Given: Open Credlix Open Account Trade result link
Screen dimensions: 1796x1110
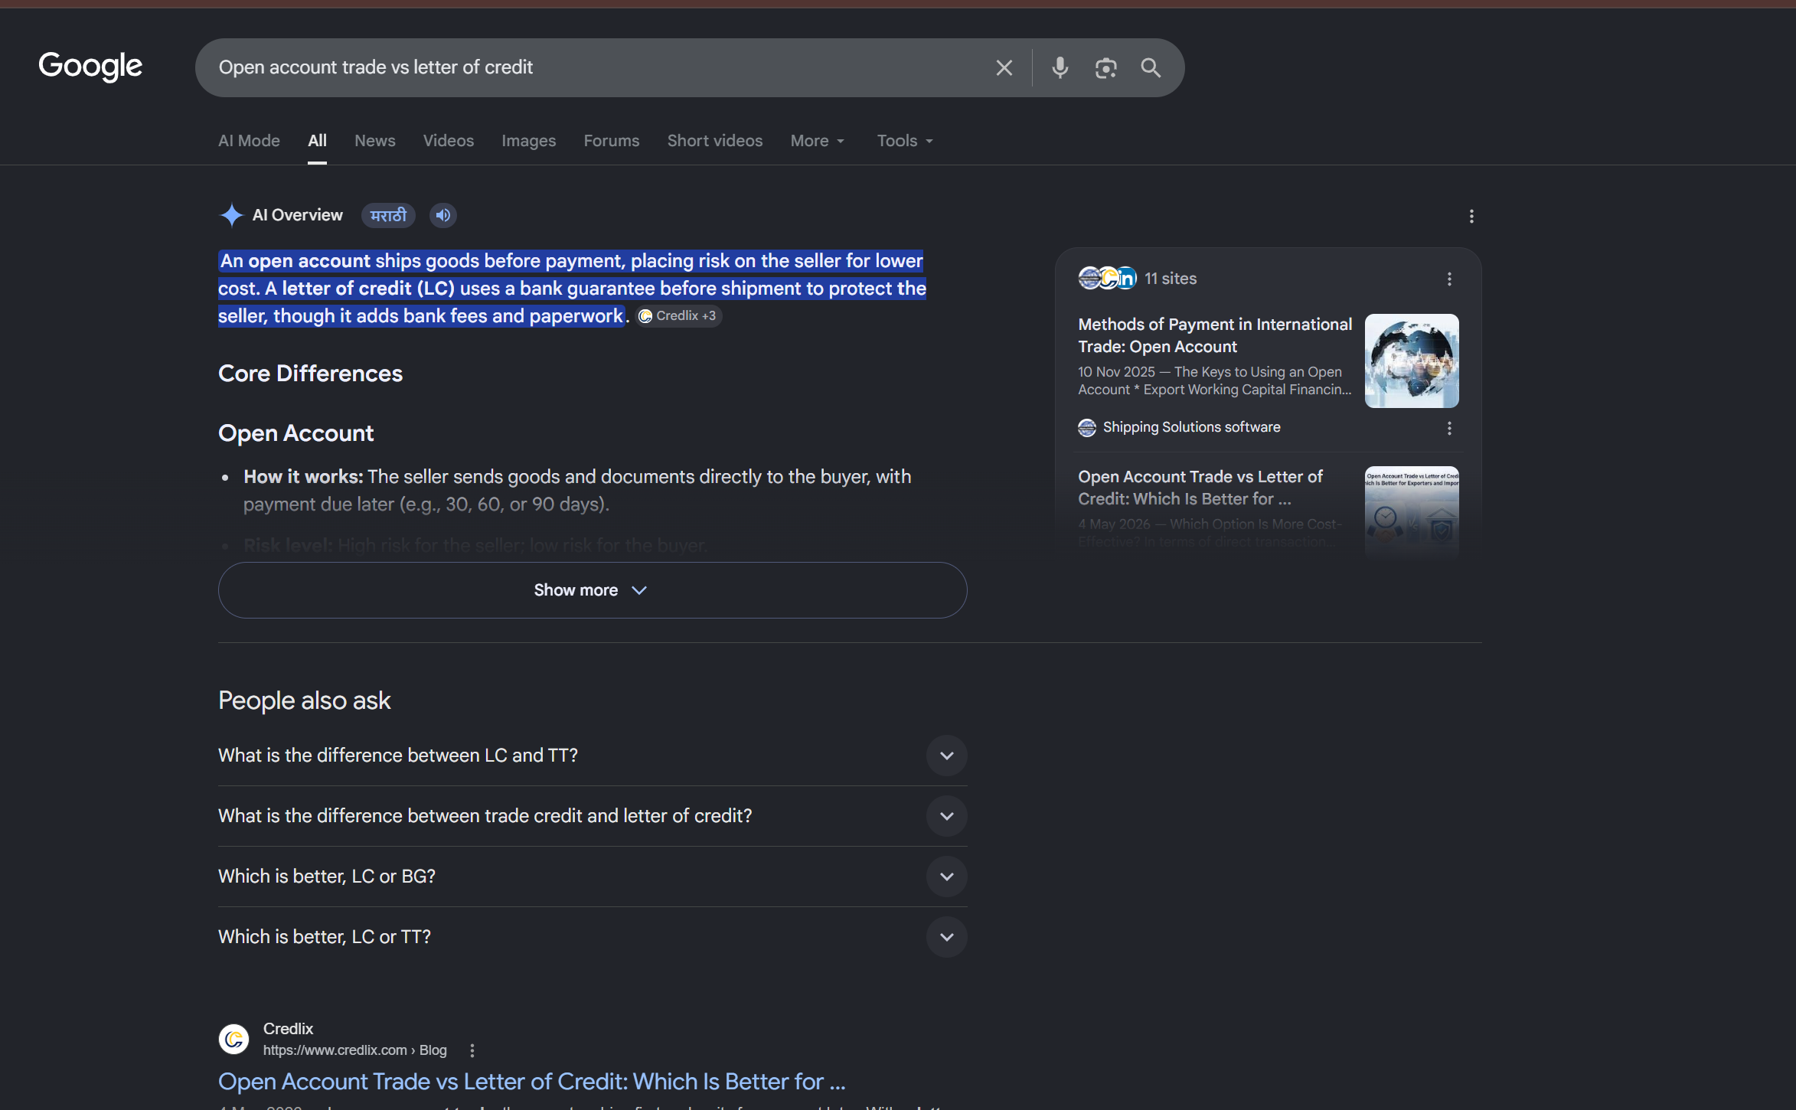Looking at the screenshot, I should (x=531, y=1082).
